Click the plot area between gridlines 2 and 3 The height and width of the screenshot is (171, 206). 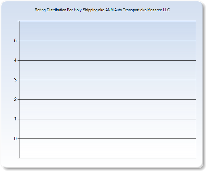[x=108, y=90]
